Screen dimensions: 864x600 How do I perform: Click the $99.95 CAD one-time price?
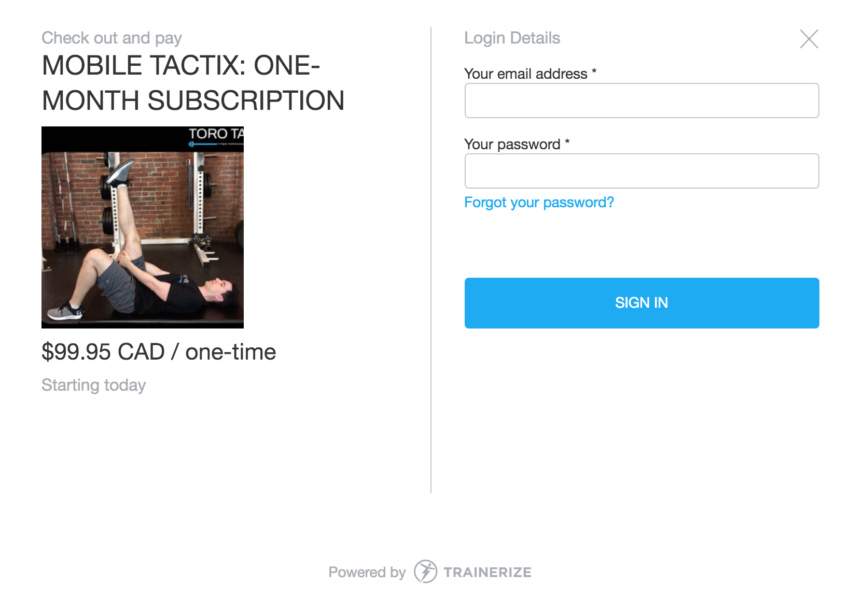[x=159, y=352]
